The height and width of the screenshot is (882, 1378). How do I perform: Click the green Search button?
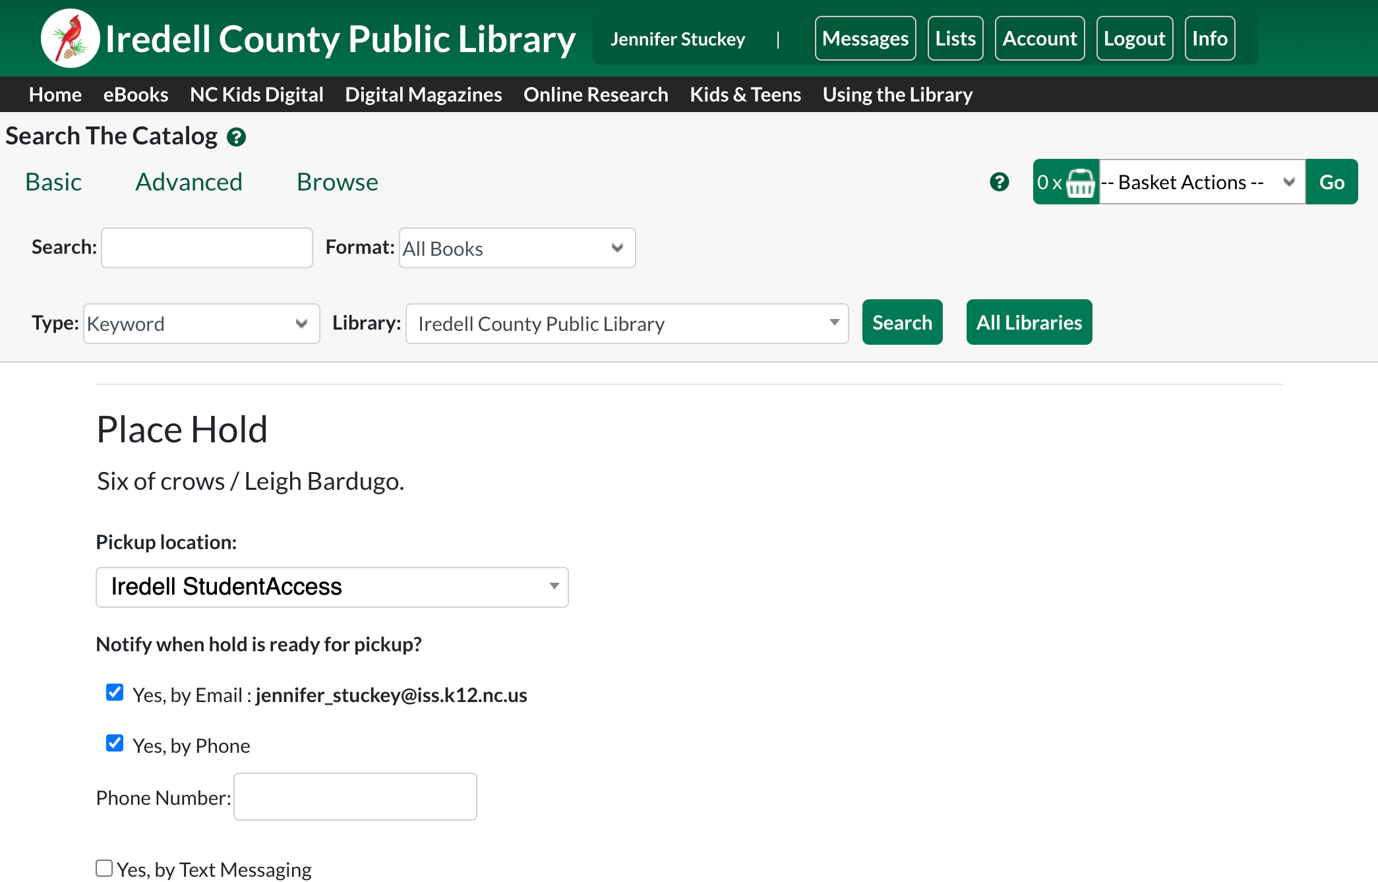[x=903, y=322]
